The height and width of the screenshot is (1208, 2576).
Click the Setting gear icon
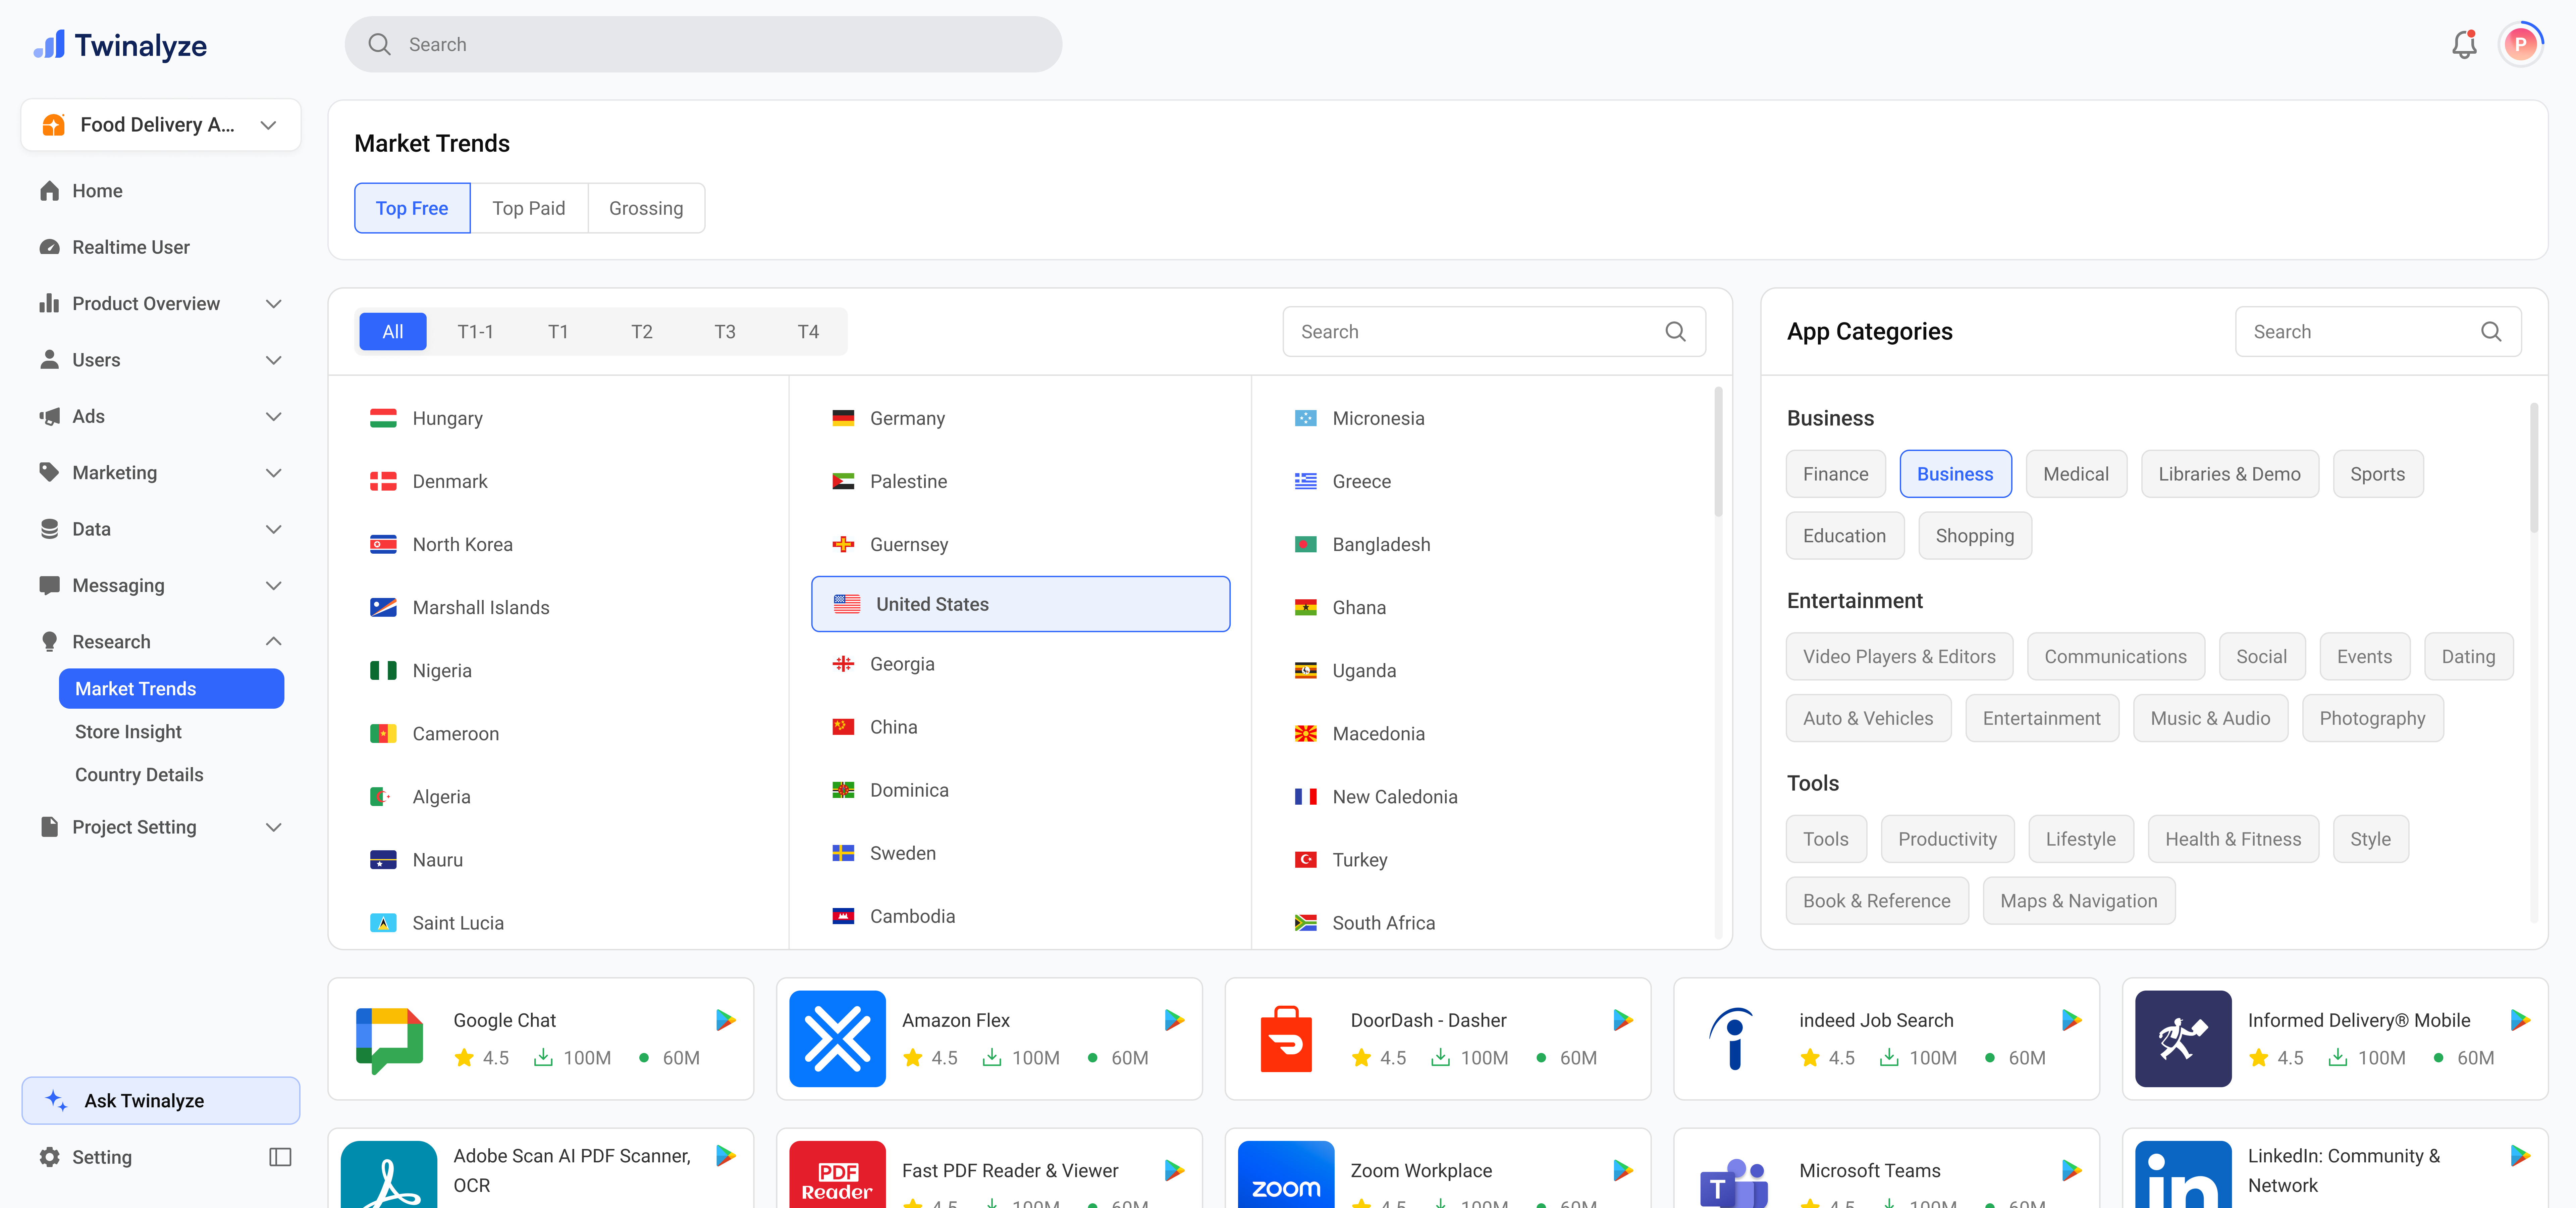[x=49, y=1157]
